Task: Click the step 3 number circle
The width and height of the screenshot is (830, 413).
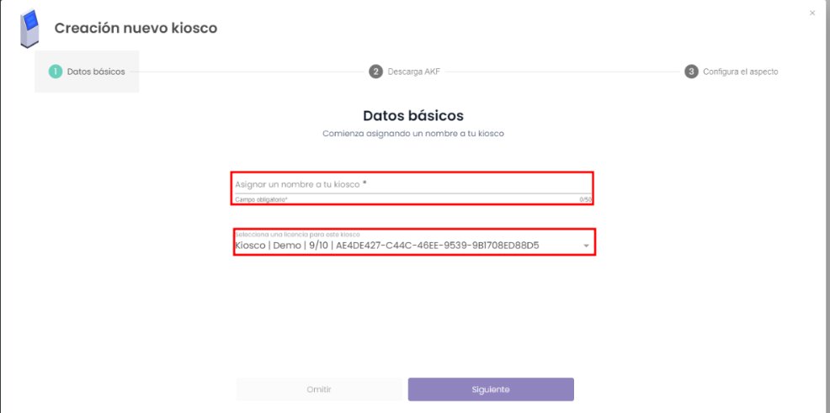Action: tap(691, 71)
